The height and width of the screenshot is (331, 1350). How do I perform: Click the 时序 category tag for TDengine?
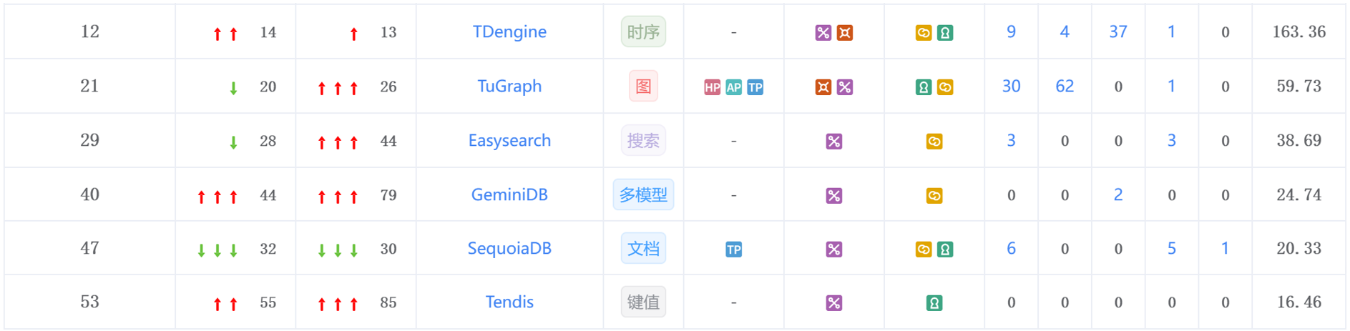tap(643, 32)
